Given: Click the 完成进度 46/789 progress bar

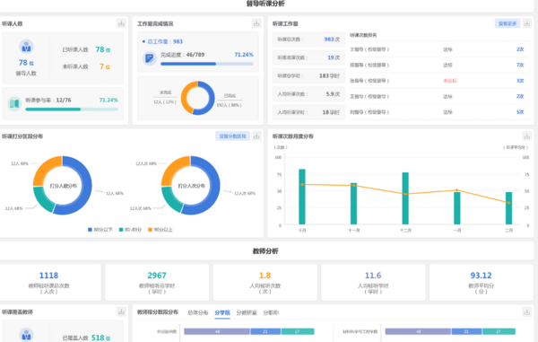Looking at the screenshot, I should [207, 64].
